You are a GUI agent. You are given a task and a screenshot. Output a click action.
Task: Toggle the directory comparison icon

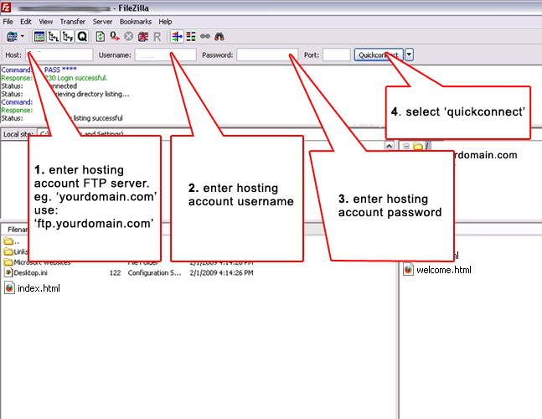191,36
